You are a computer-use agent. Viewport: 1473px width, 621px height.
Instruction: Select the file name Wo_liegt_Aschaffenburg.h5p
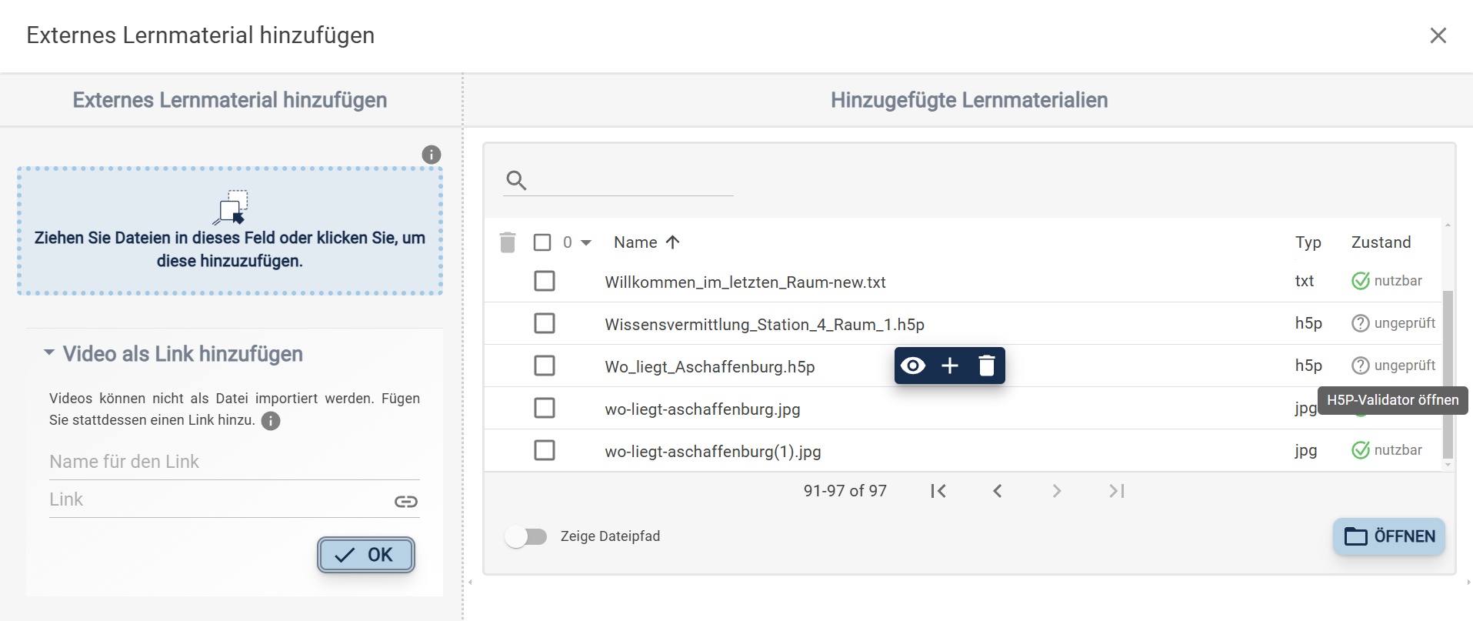coord(710,367)
